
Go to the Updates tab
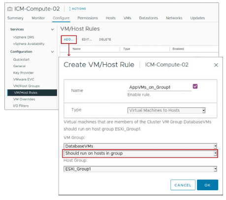tap(197, 18)
